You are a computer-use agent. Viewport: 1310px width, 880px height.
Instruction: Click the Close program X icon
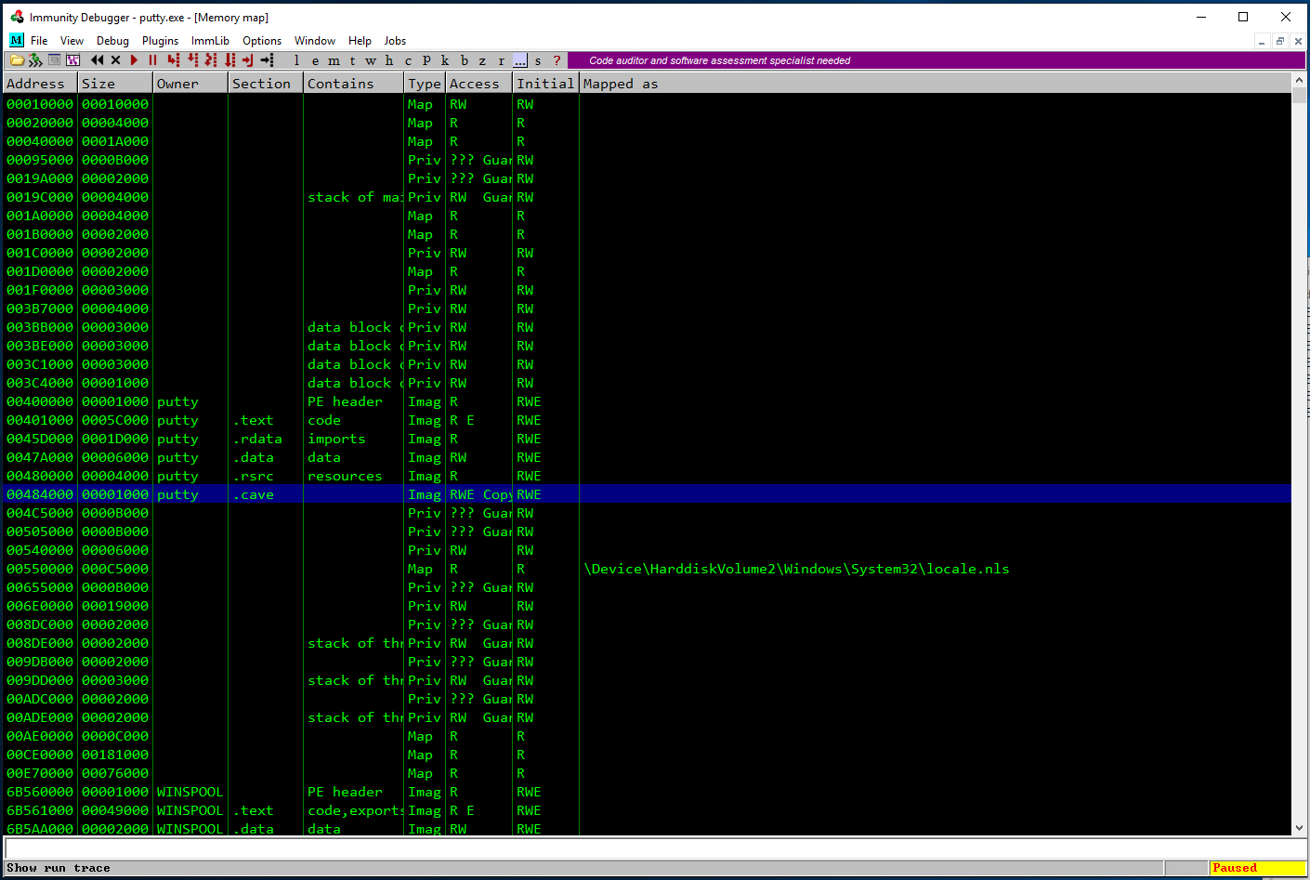(x=115, y=60)
